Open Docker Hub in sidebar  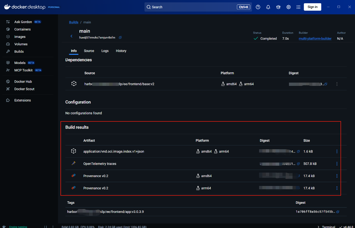pyautogui.click(x=23, y=81)
